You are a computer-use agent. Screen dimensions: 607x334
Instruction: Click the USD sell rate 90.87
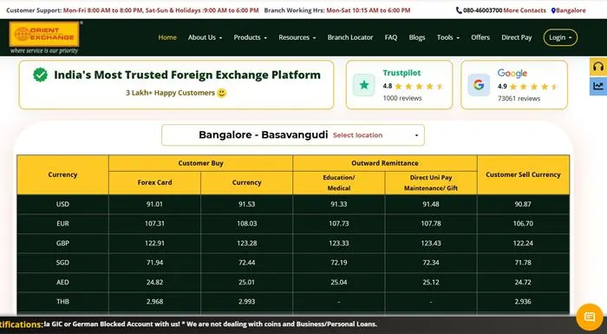[523, 204]
